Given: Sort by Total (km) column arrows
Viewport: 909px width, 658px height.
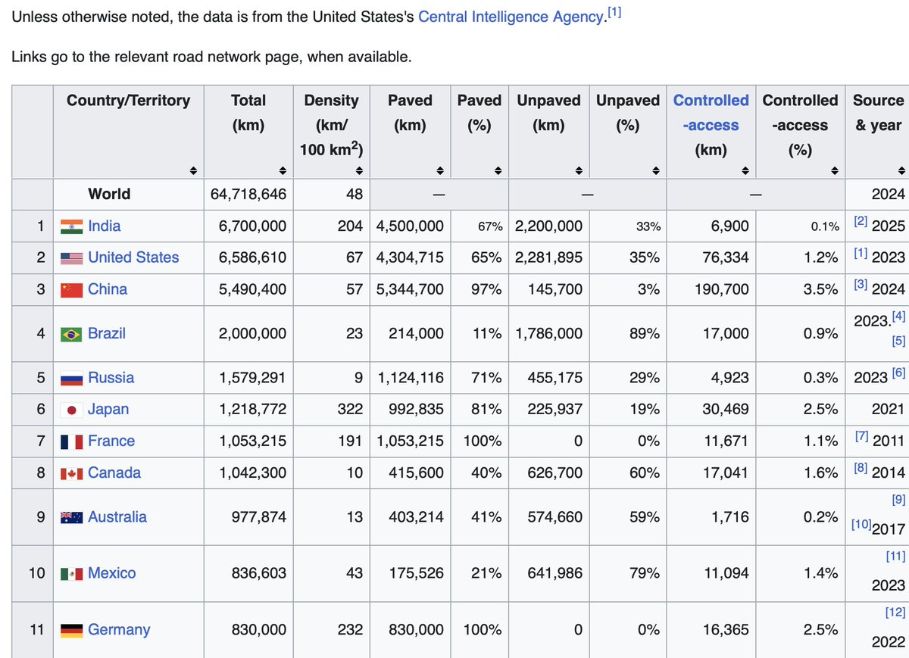Looking at the screenshot, I should click(281, 169).
